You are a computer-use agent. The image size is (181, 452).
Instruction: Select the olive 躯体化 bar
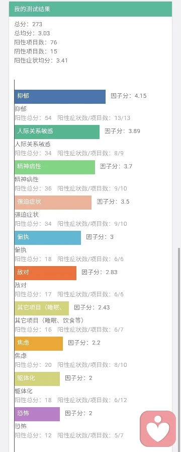(37, 379)
